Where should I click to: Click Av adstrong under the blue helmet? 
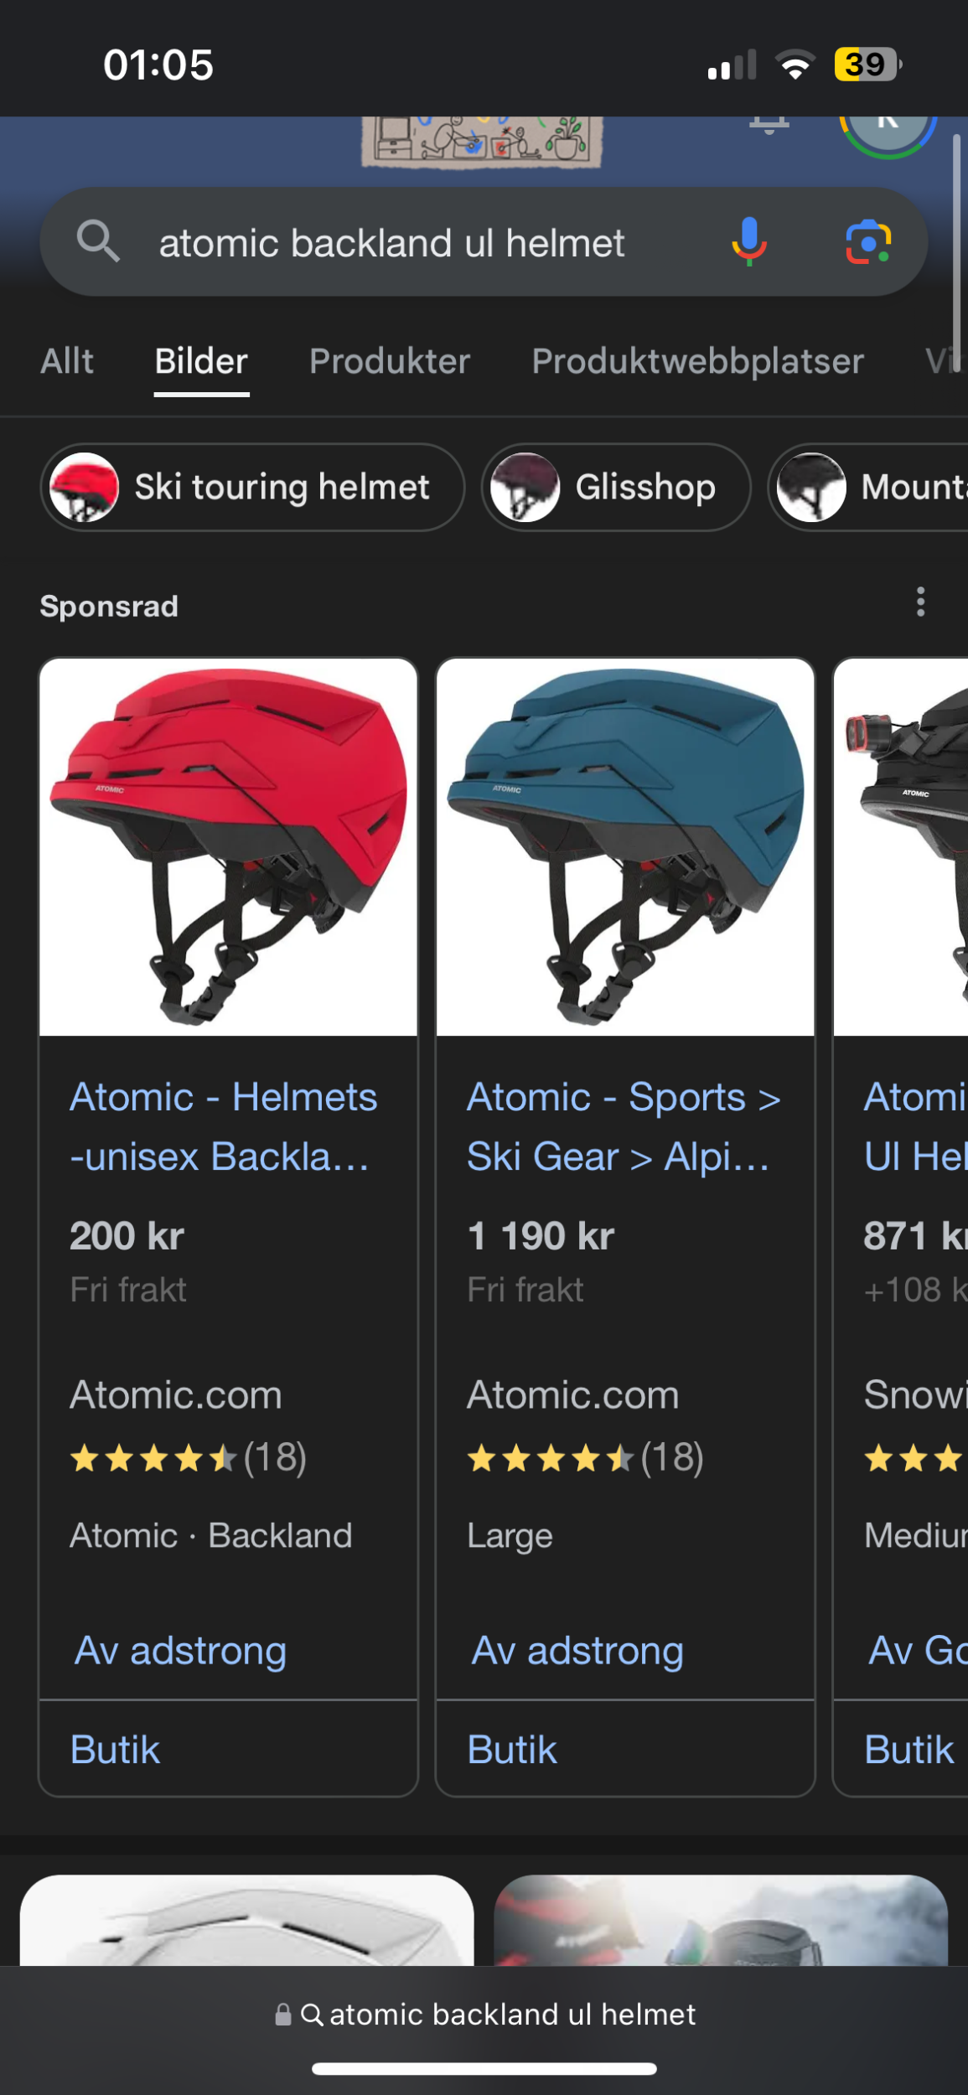click(577, 1651)
